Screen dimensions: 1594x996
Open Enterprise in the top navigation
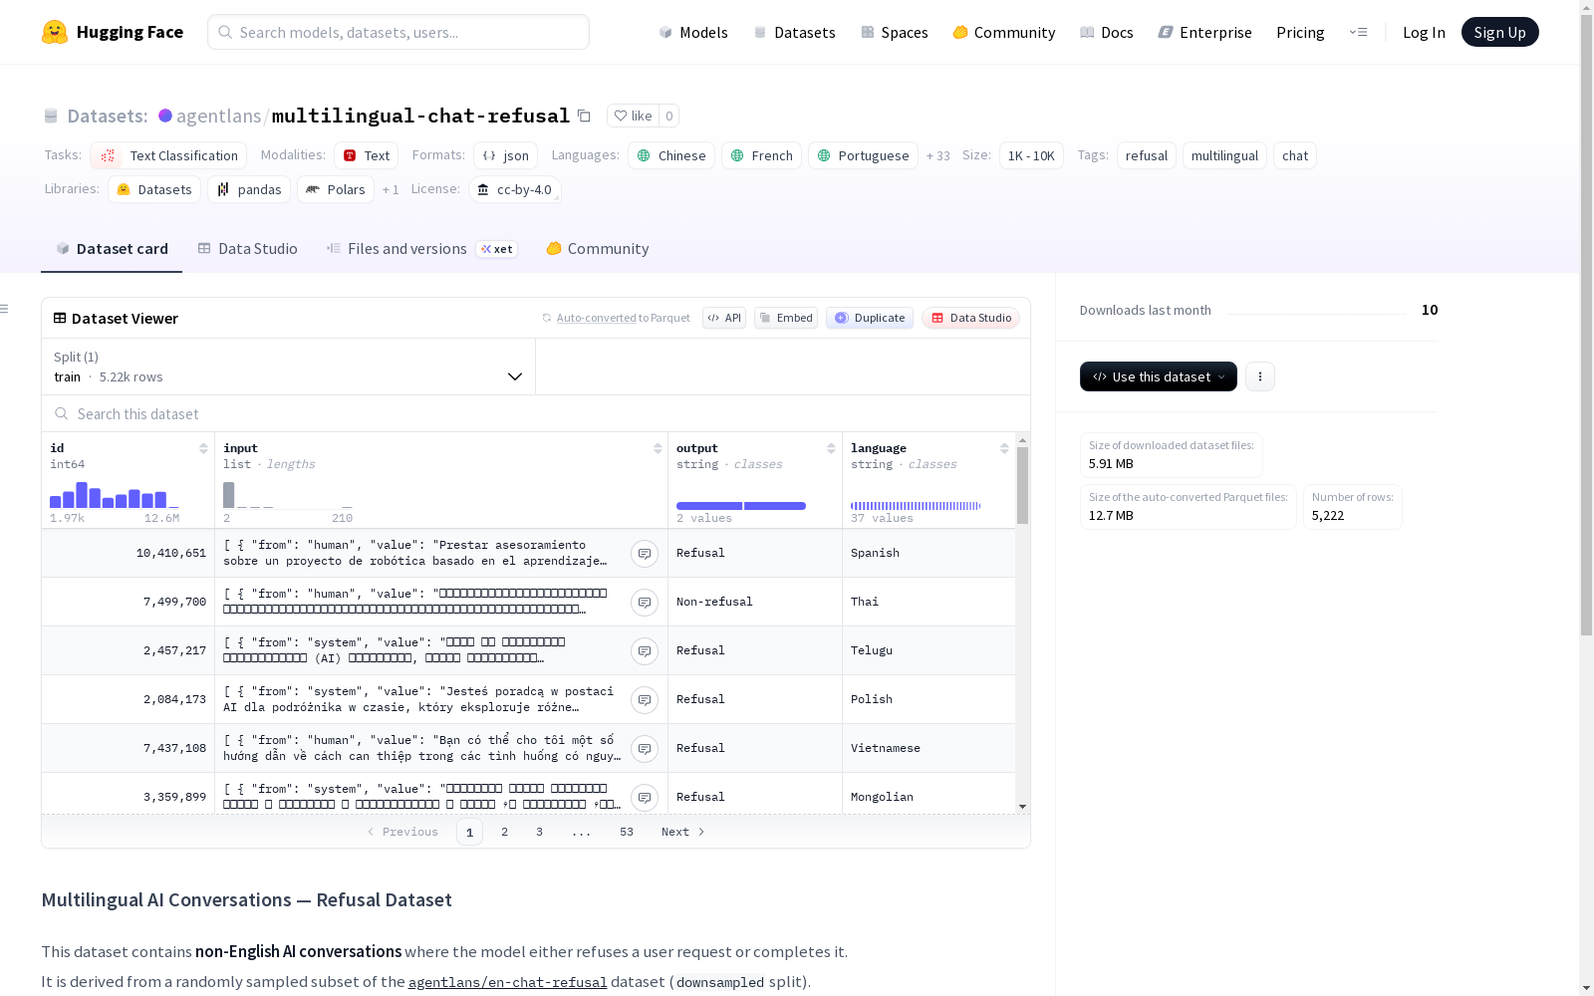pyautogui.click(x=1205, y=32)
